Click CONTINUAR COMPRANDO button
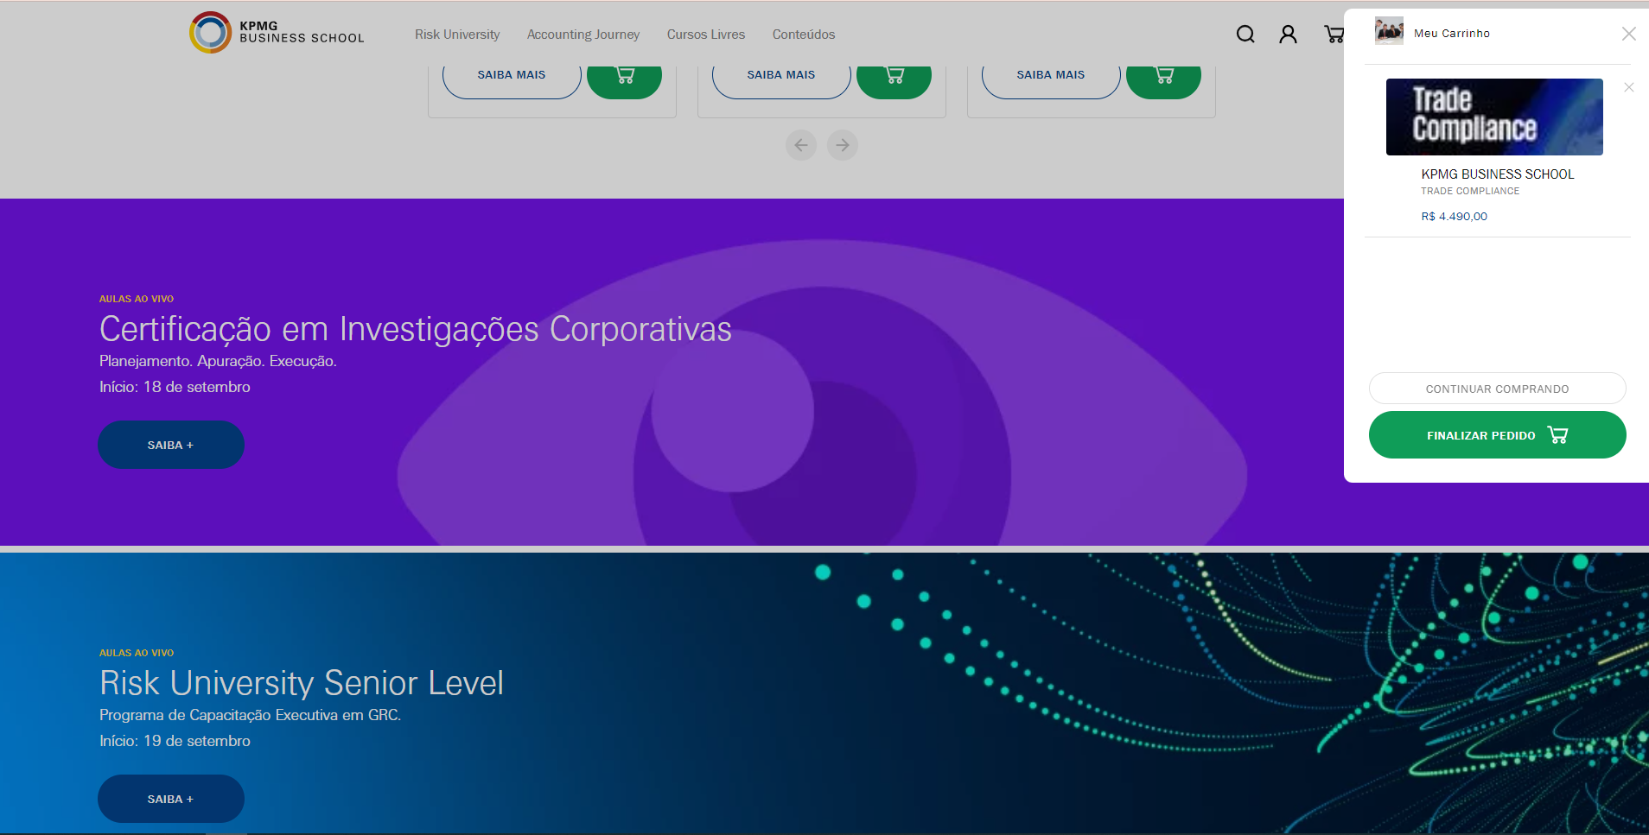Image resolution: width=1649 pixels, height=835 pixels. (1498, 389)
